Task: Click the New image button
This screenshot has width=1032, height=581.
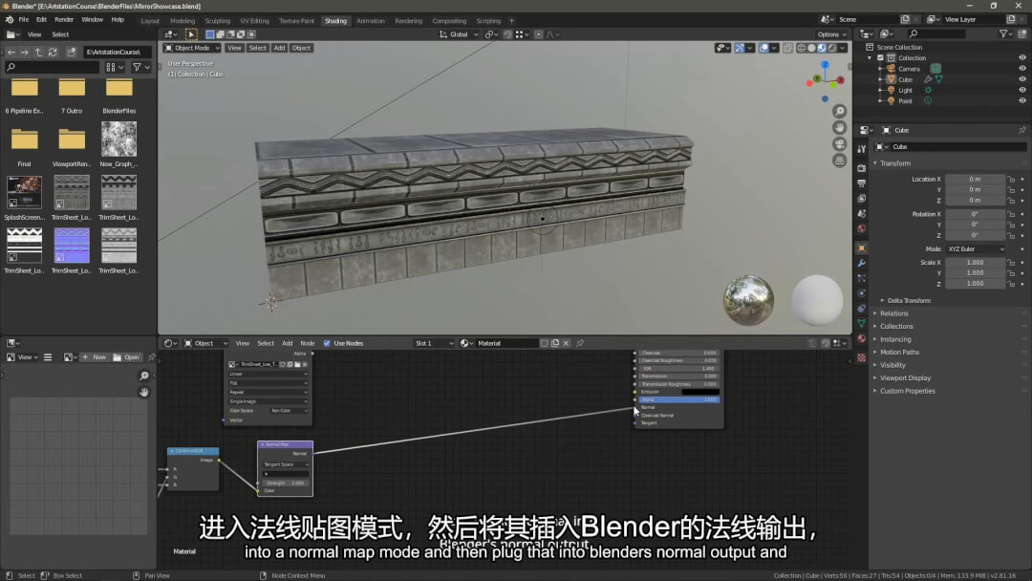Action: [x=94, y=357]
